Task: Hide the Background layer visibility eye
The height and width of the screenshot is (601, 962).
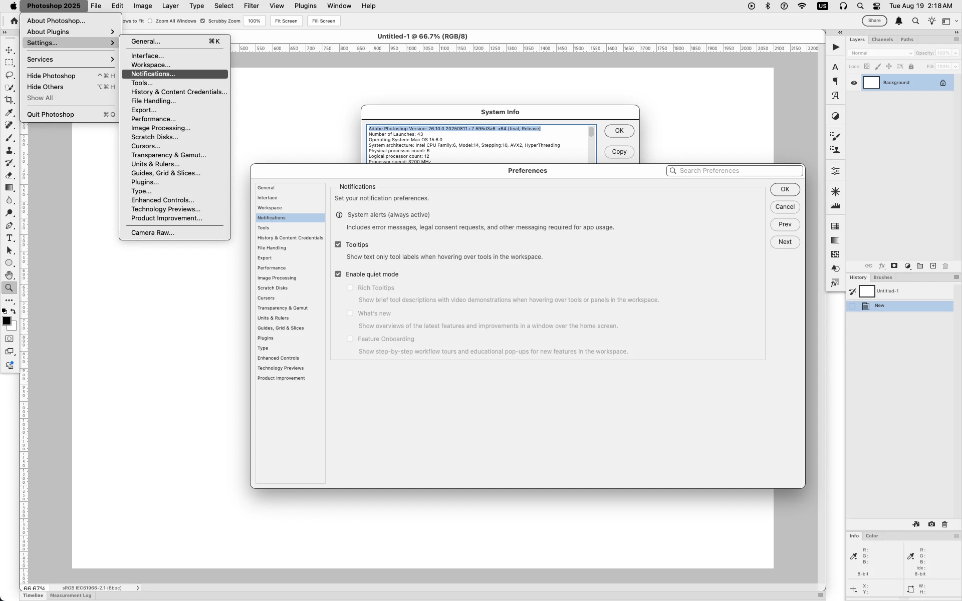Action: [x=854, y=83]
